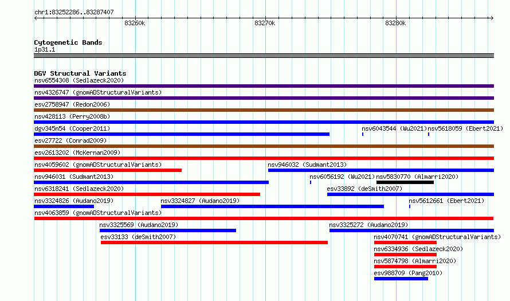Click the nsv6554308 (Sedlazeck2020) label

[x=79, y=80]
